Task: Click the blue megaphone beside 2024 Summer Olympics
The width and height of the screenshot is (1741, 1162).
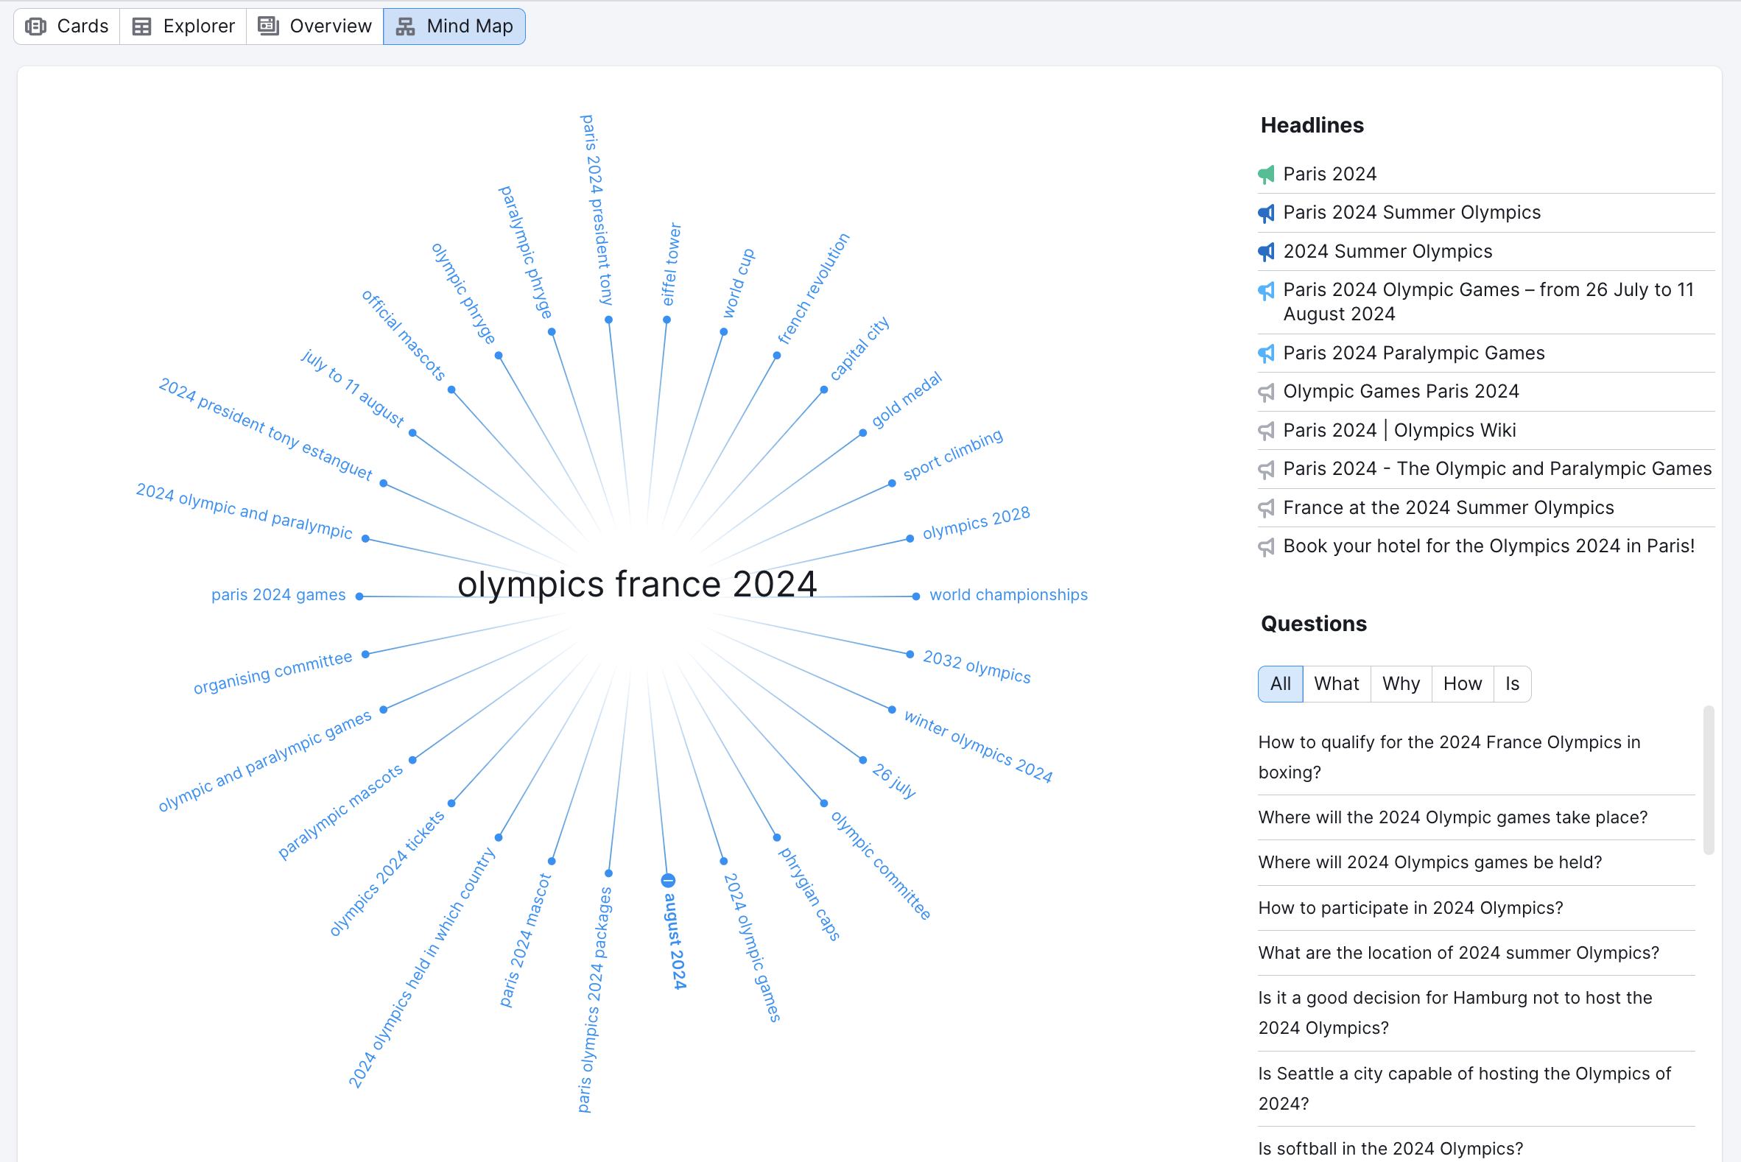Action: tap(1265, 251)
